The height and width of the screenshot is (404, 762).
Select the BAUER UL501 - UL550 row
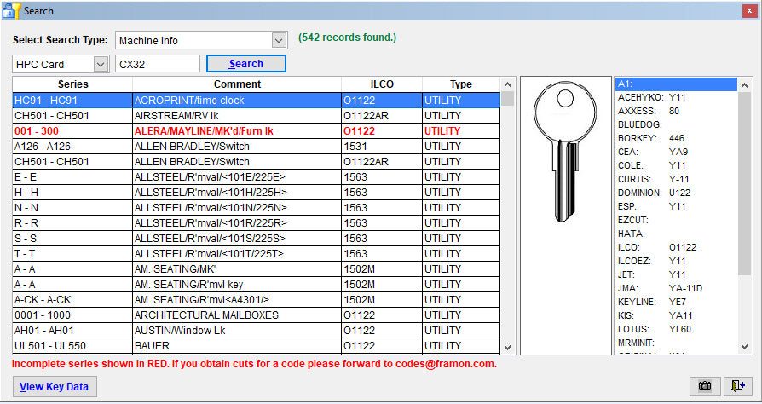[237, 345]
